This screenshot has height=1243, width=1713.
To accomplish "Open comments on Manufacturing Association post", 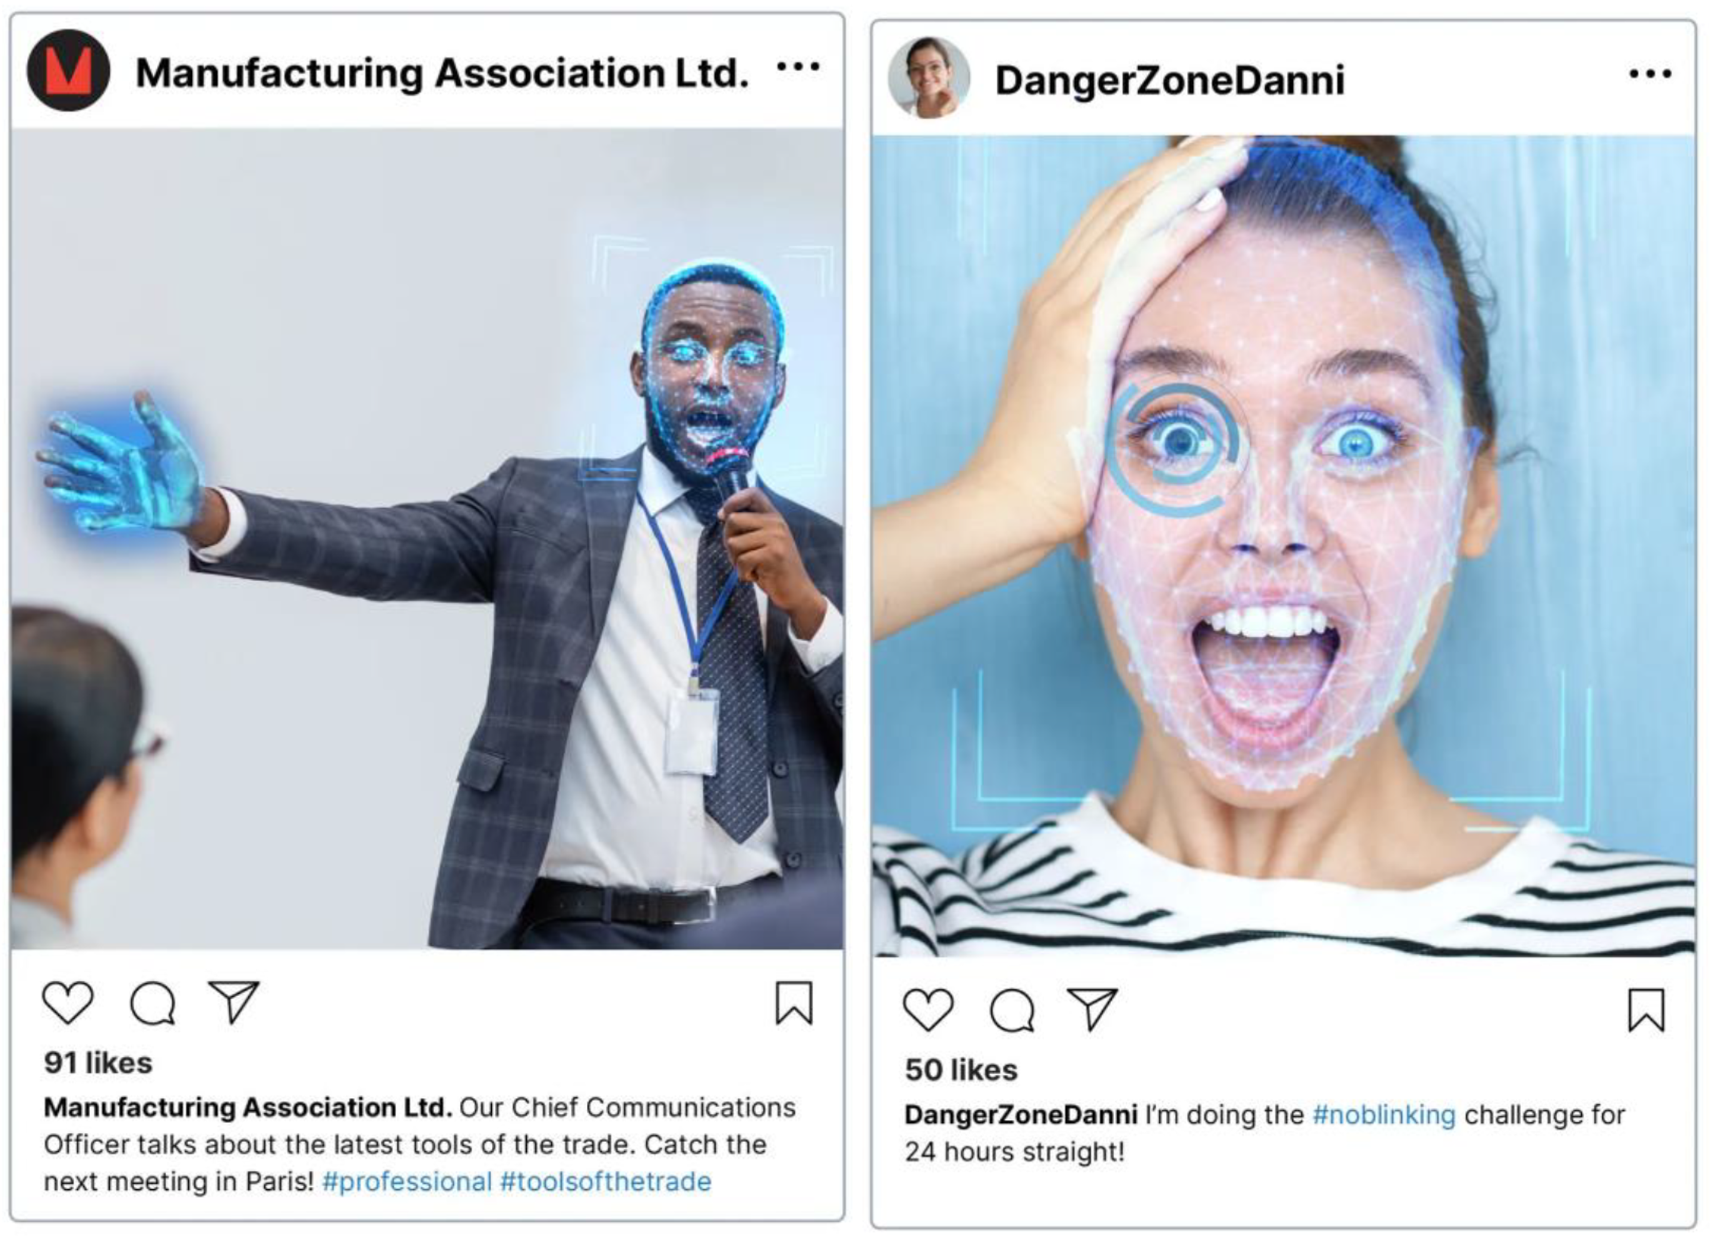I will pyautogui.click(x=153, y=1003).
